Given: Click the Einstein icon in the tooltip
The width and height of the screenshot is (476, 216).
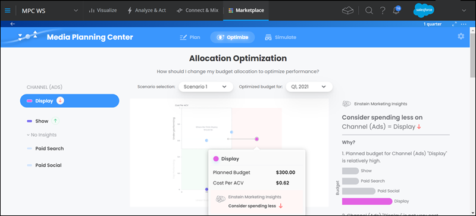Looking at the screenshot, I should coord(220,199).
